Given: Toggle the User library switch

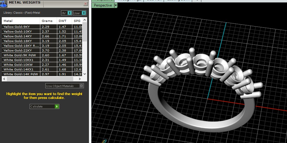Looking at the screenshot, I should click(79, 13).
